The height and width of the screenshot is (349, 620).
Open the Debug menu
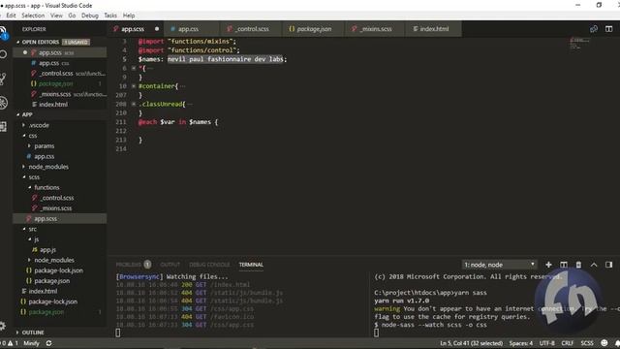pos(90,16)
